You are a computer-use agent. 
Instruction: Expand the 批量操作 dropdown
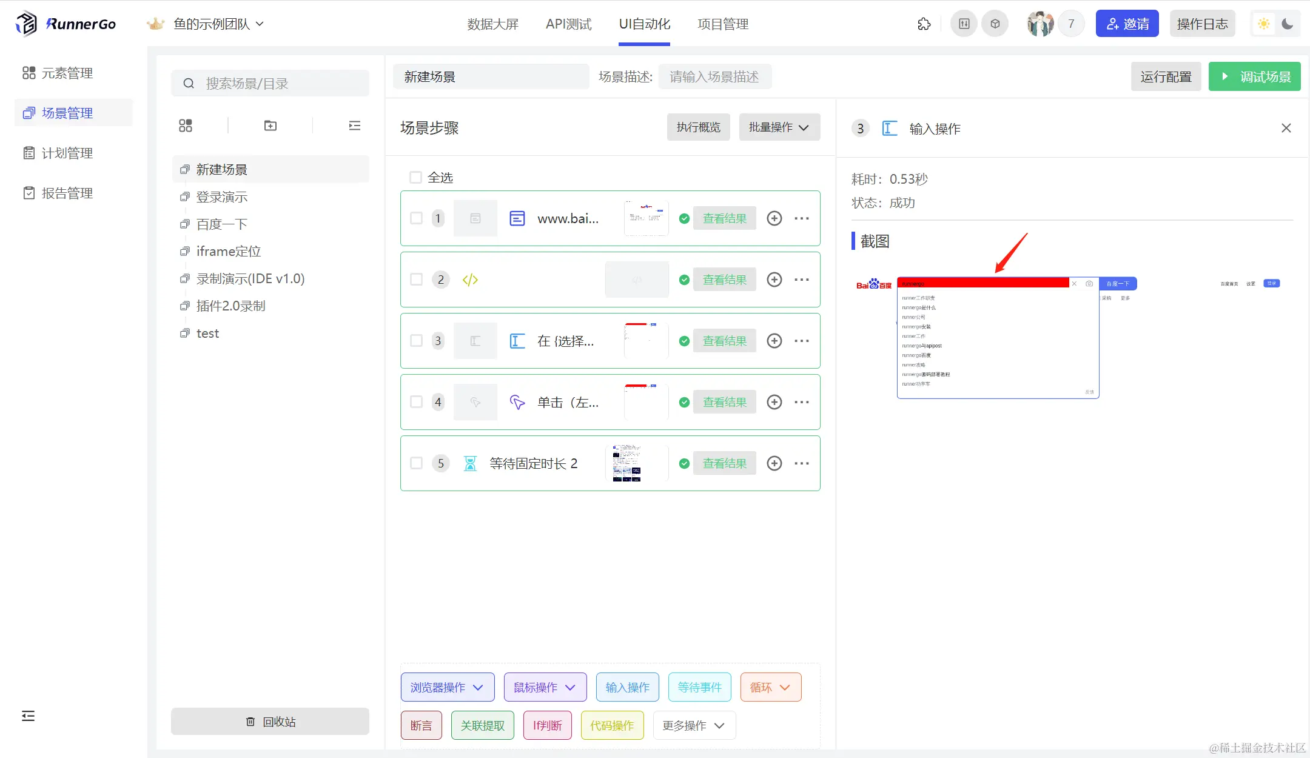tap(779, 127)
